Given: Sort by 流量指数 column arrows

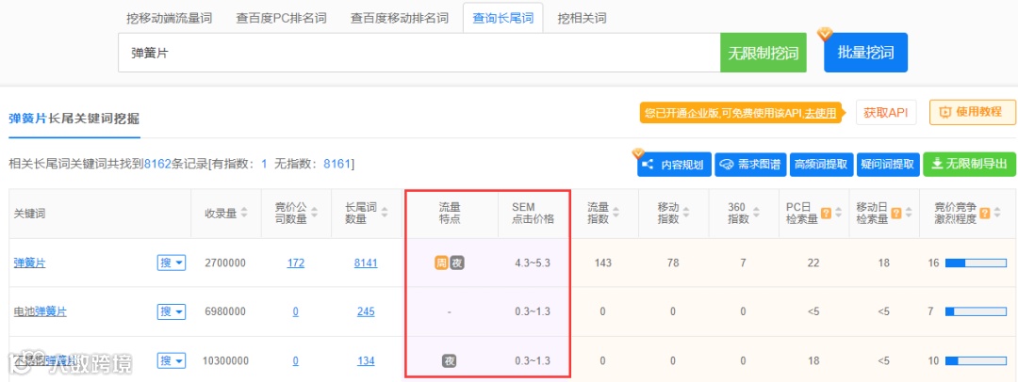Looking at the screenshot, I should coord(616,214).
